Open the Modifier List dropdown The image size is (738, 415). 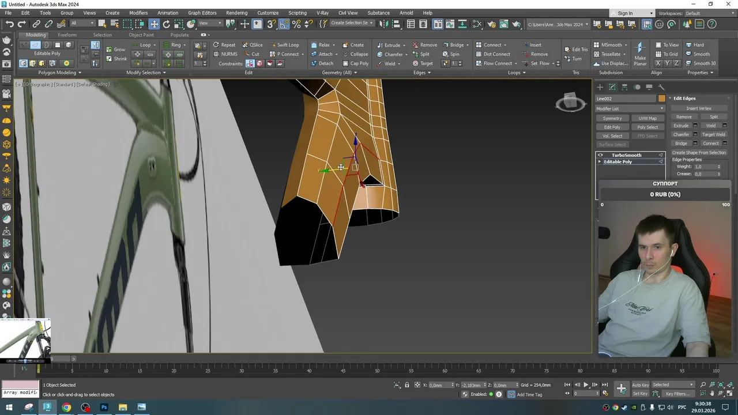click(x=630, y=108)
